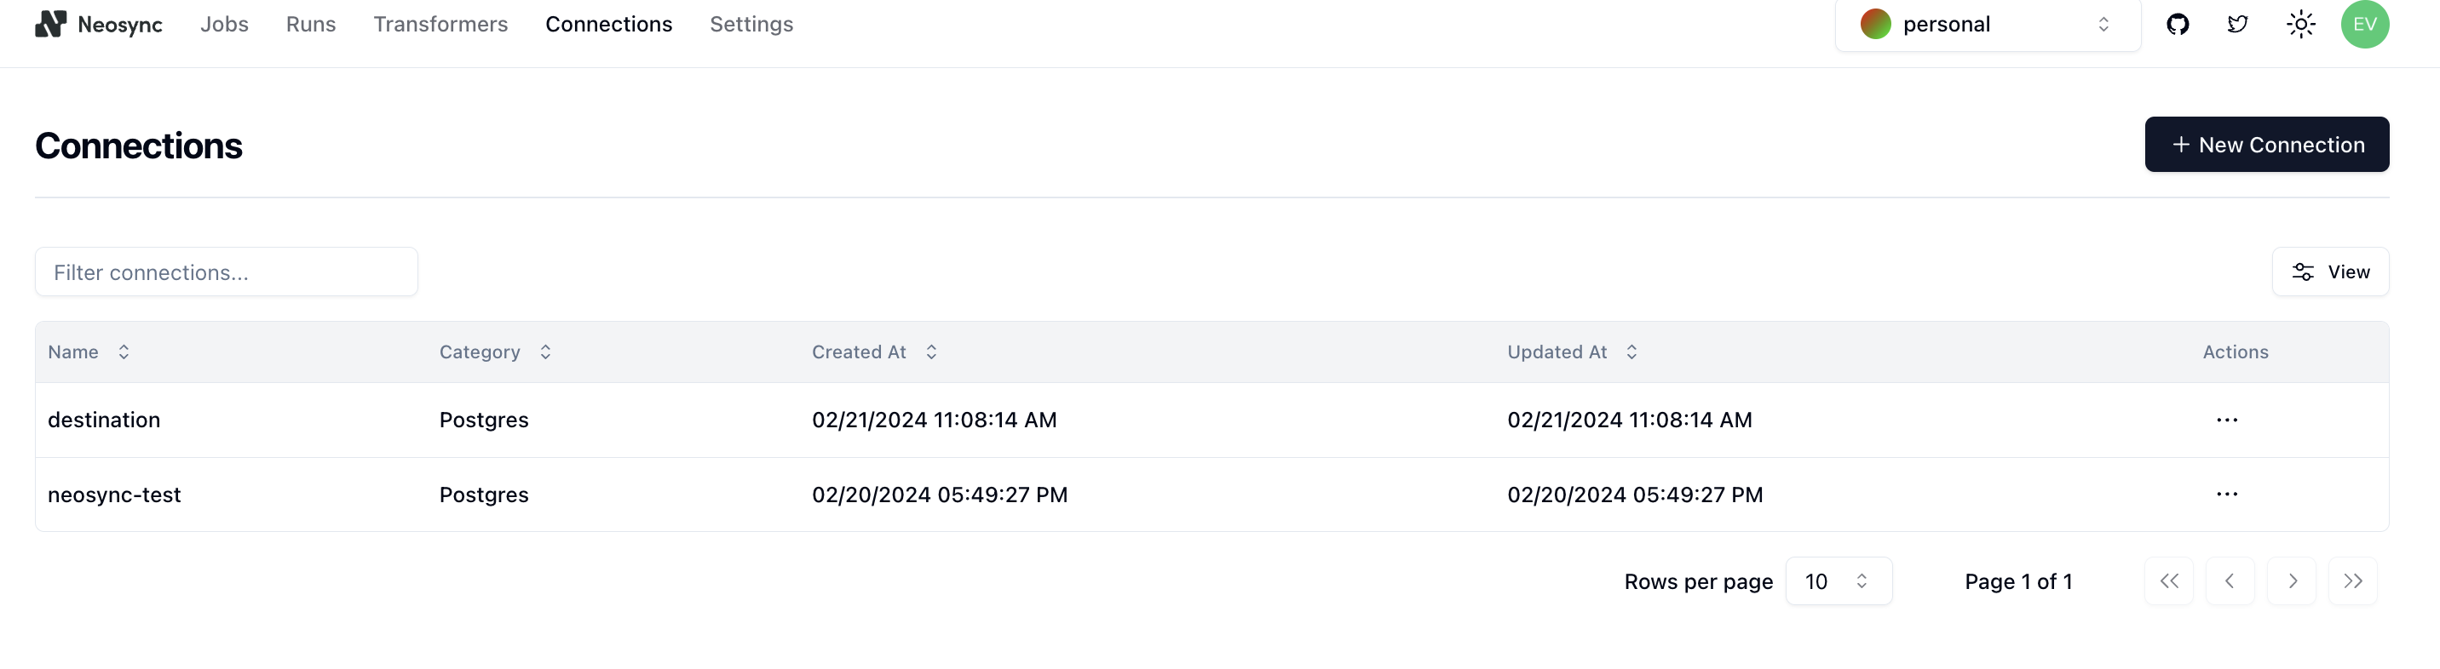Image resolution: width=2440 pixels, height=669 pixels.
Task: Open actions menu for destination row
Action: point(2227,420)
